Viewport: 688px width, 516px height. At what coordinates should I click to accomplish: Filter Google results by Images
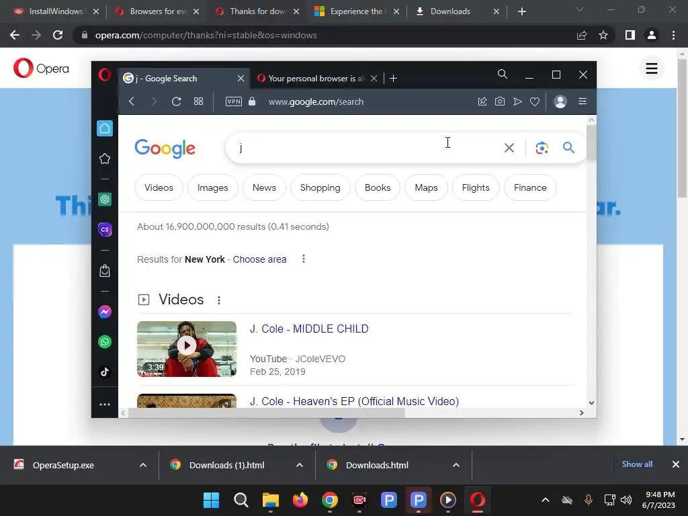click(x=213, y=187)
